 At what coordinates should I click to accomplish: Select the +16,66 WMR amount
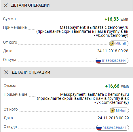coord(117,86)
